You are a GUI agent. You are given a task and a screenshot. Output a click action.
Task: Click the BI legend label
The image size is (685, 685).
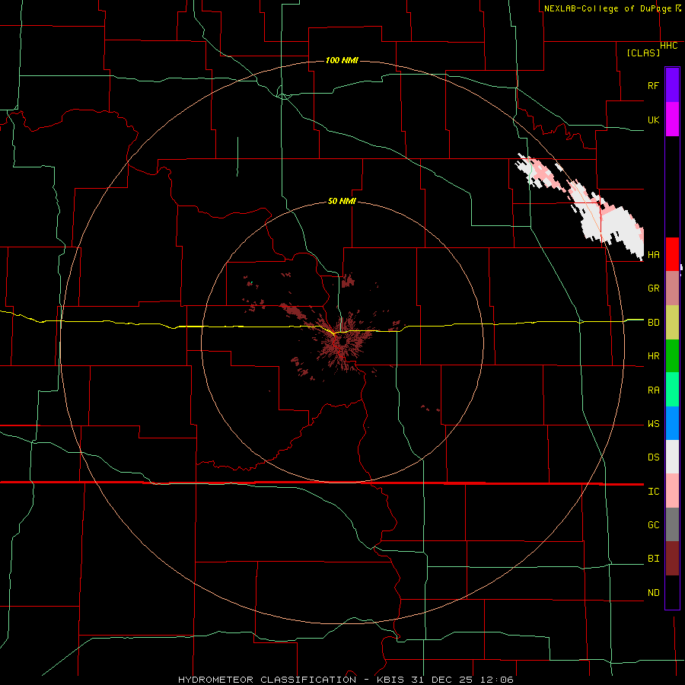click(x=653, y=559)
